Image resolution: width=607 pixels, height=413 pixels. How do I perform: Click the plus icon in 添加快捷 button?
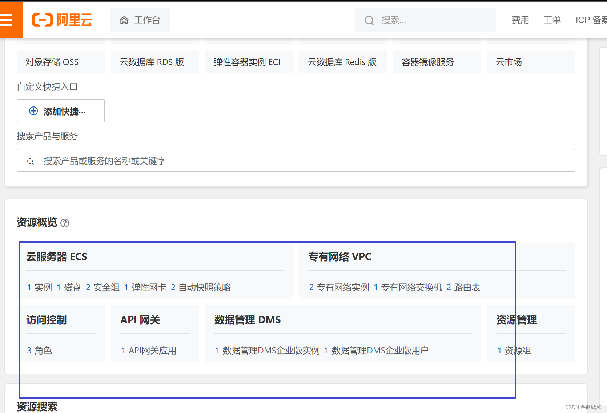point(33,111)
